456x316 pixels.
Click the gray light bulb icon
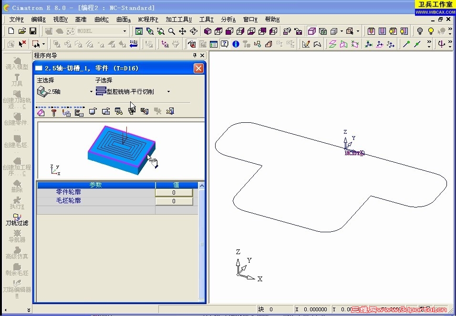[420, 31]
